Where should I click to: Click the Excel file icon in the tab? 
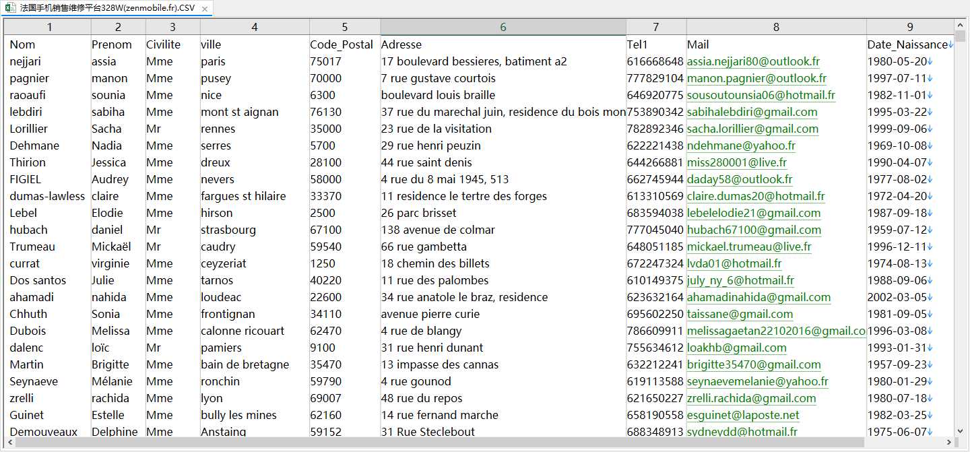[11, 8]
